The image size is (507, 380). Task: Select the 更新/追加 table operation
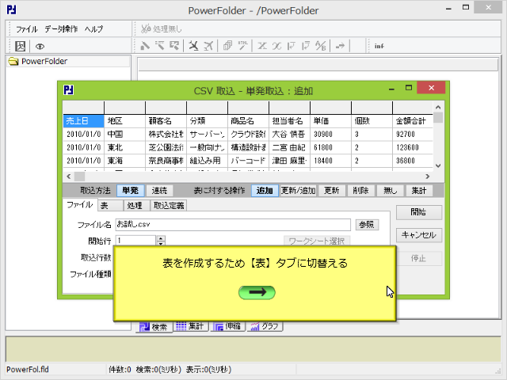pos(298,191)
